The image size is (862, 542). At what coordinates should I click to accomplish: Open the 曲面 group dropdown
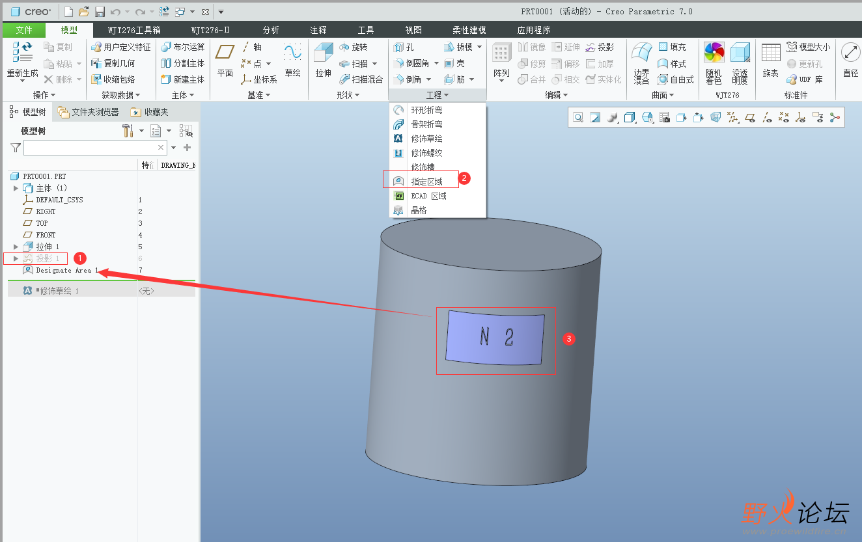pos(663,95)
